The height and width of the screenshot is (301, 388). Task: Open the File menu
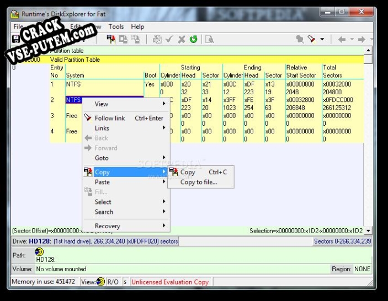click(18, 26)
